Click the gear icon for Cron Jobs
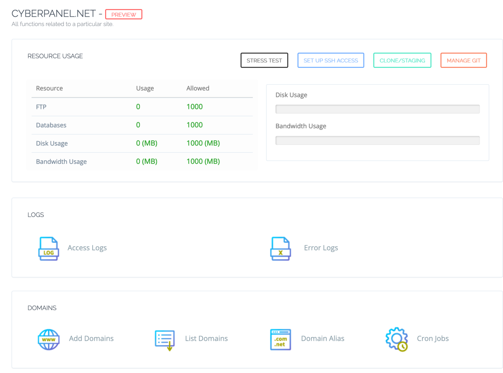 tap(396, 339)
